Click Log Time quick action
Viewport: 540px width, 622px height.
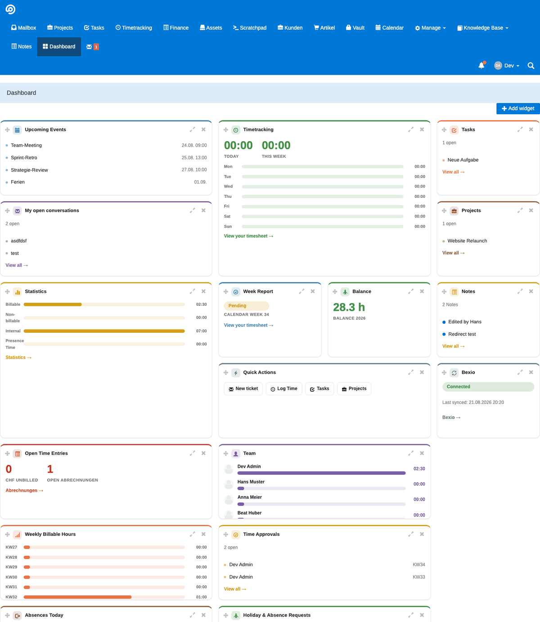(x=284, y=389)
